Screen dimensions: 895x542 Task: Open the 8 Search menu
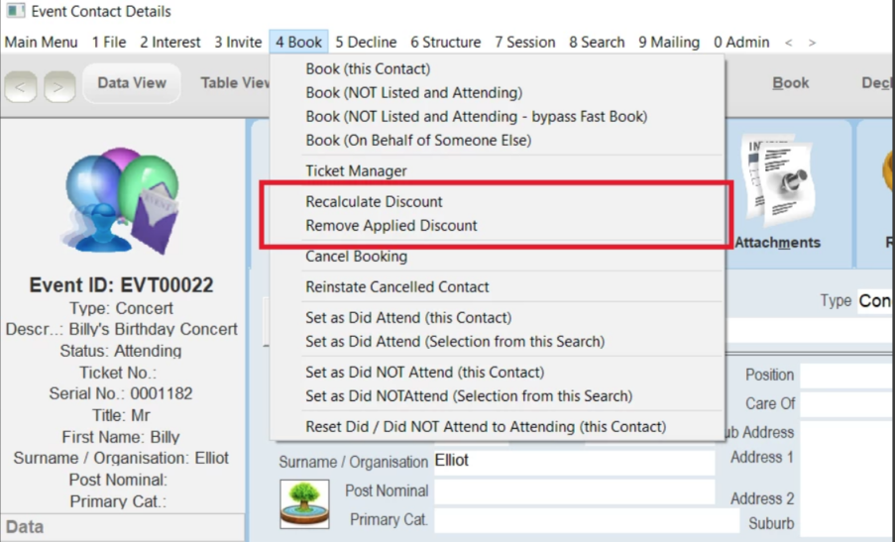tap(597, 43)
